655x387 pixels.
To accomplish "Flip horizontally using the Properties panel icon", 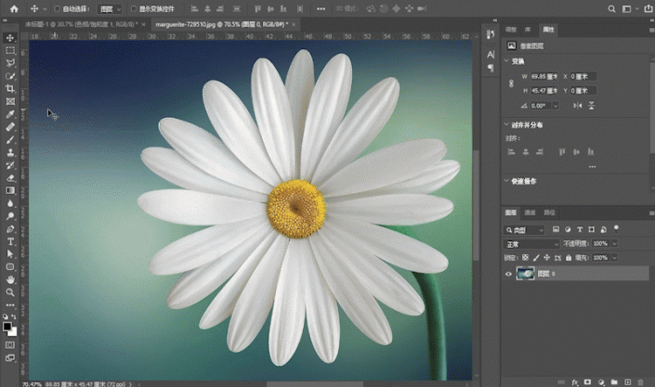I will coord(578,106).
